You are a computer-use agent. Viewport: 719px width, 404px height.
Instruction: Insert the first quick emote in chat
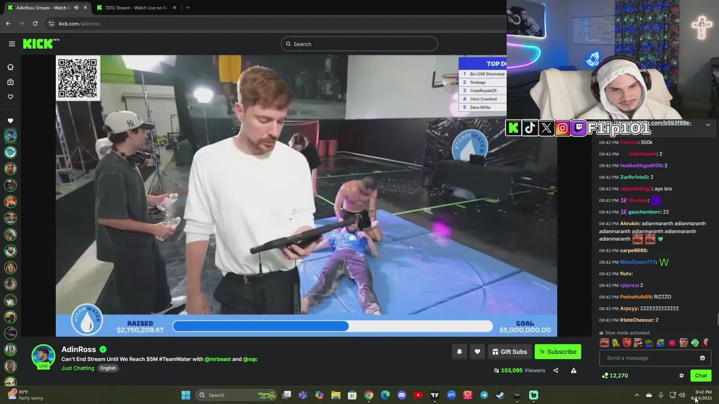pos(604,343)
